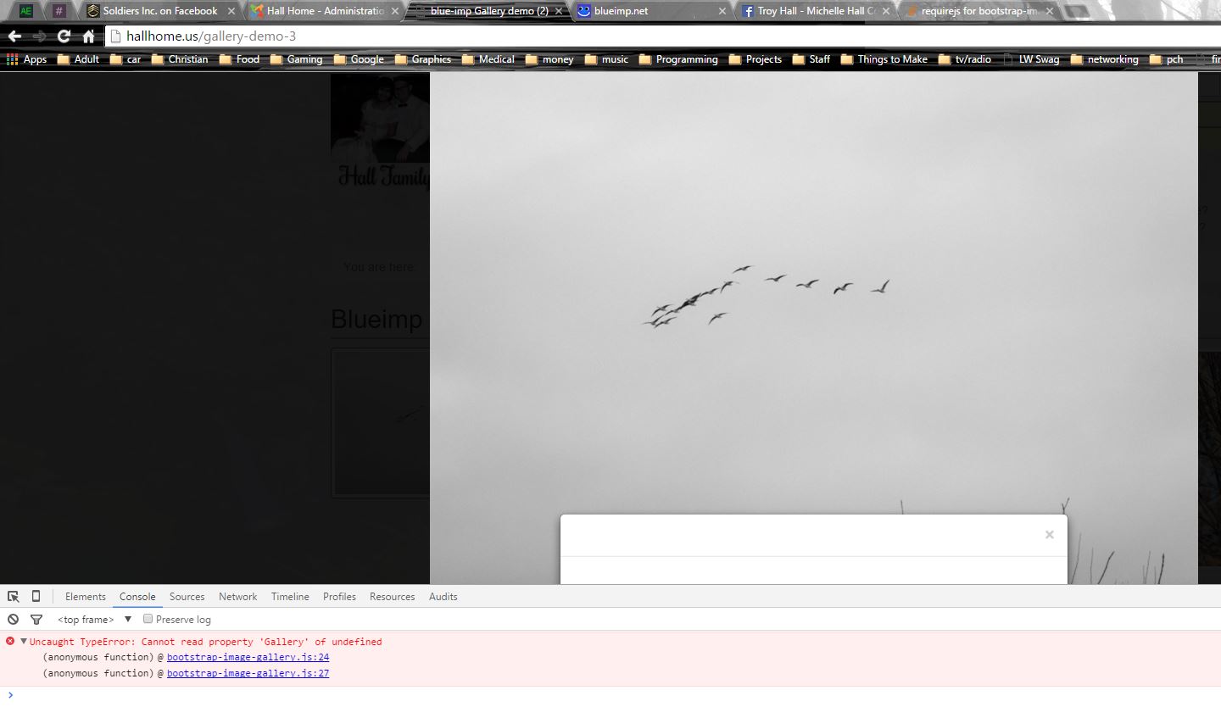
Task: Open the LW Swag bookmark
Action: [x=1031, y=59]
